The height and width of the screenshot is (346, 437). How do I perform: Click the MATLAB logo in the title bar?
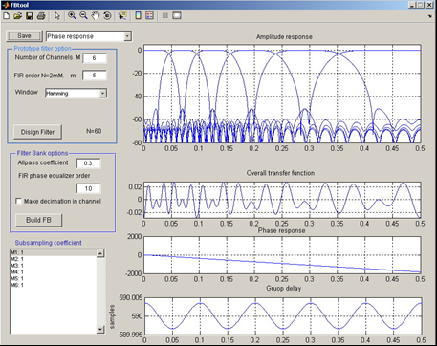tap(5, 5)
